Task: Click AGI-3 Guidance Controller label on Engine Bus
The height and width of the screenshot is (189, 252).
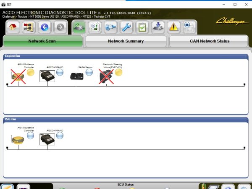Action: point(26,66)
